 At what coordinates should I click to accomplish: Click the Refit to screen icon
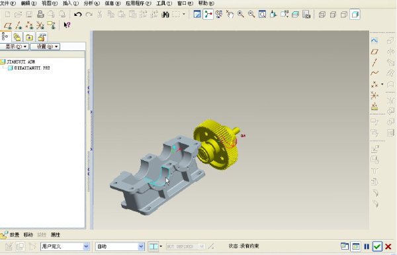click(x=262, y=14)
